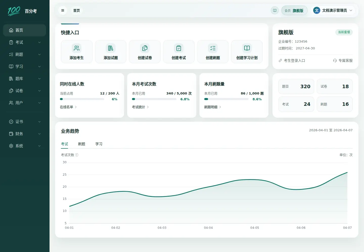364x252 pixels.
Task: Open the 刷题明细 link
Action: point(213,107)
